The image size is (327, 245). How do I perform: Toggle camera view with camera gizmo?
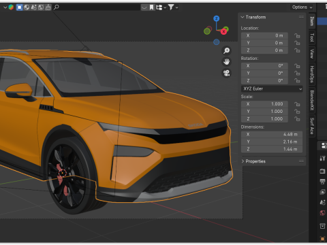[x=226, y=73]
